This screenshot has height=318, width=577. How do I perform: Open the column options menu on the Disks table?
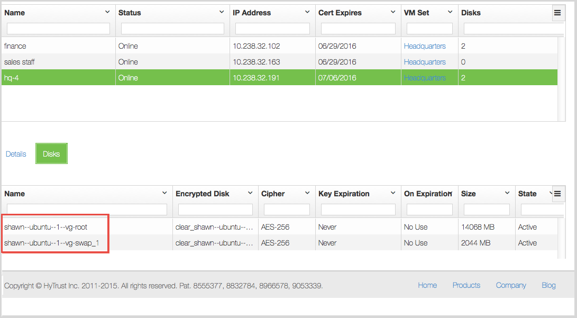[x=558, y=194]
